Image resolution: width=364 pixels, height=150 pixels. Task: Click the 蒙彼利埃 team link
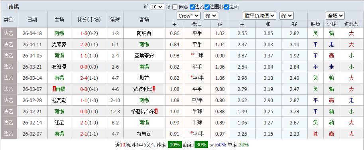(x=143, y=89)
